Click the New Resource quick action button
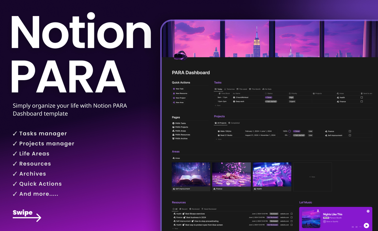378x231 pixels. click(x=180, y=93)
